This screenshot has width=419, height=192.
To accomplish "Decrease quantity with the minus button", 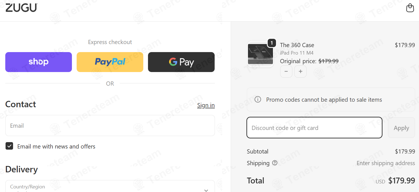I will click(x=286, y=71).
